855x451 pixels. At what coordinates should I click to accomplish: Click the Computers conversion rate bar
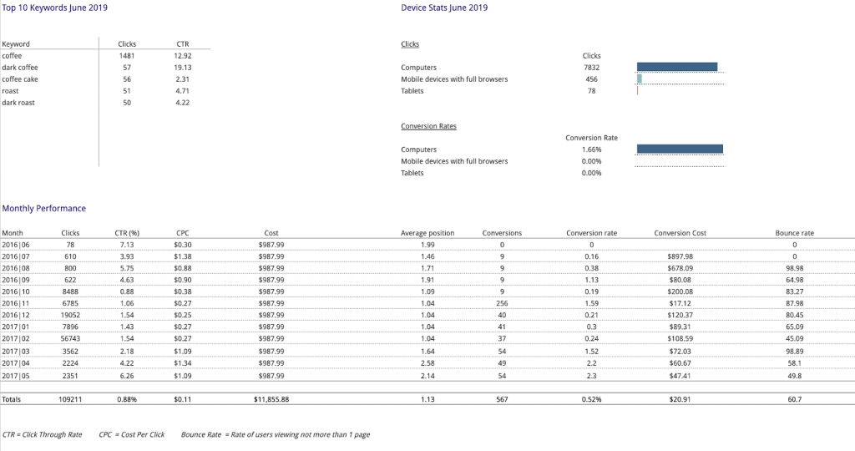click(680, 149)
